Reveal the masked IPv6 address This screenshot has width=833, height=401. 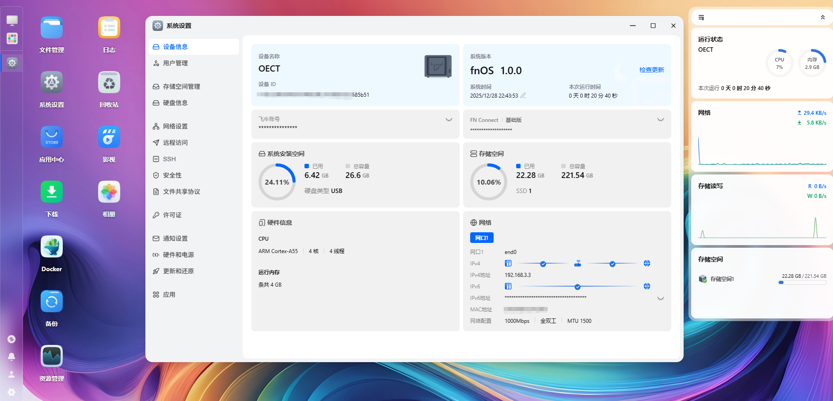(660, 299)
